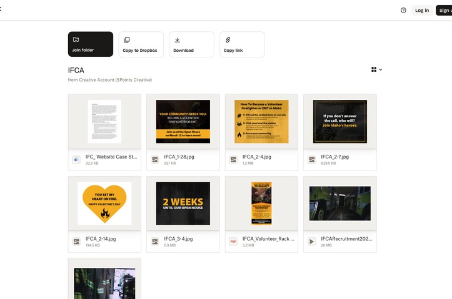The height and width of the screenshot is (299, 452).
Task: Click PDF icon beside IFCA_Volunteer_Rack
Action: (x=233, y=242)
